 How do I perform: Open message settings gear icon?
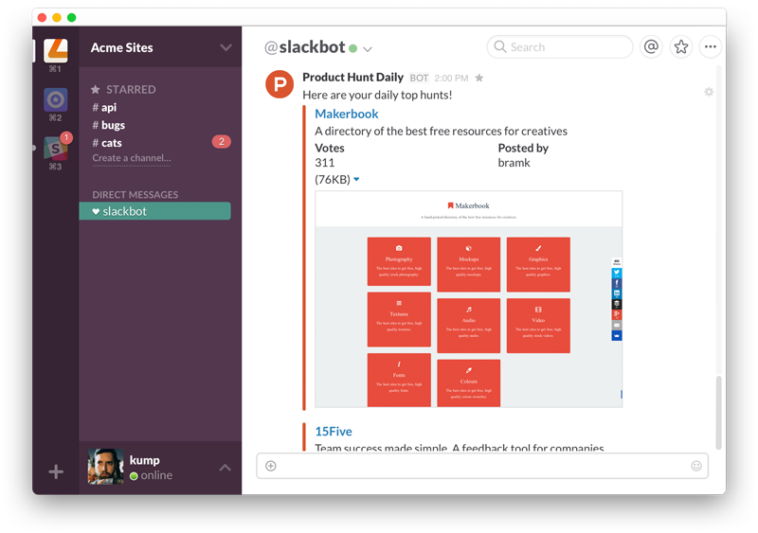(x=709, y=92)
